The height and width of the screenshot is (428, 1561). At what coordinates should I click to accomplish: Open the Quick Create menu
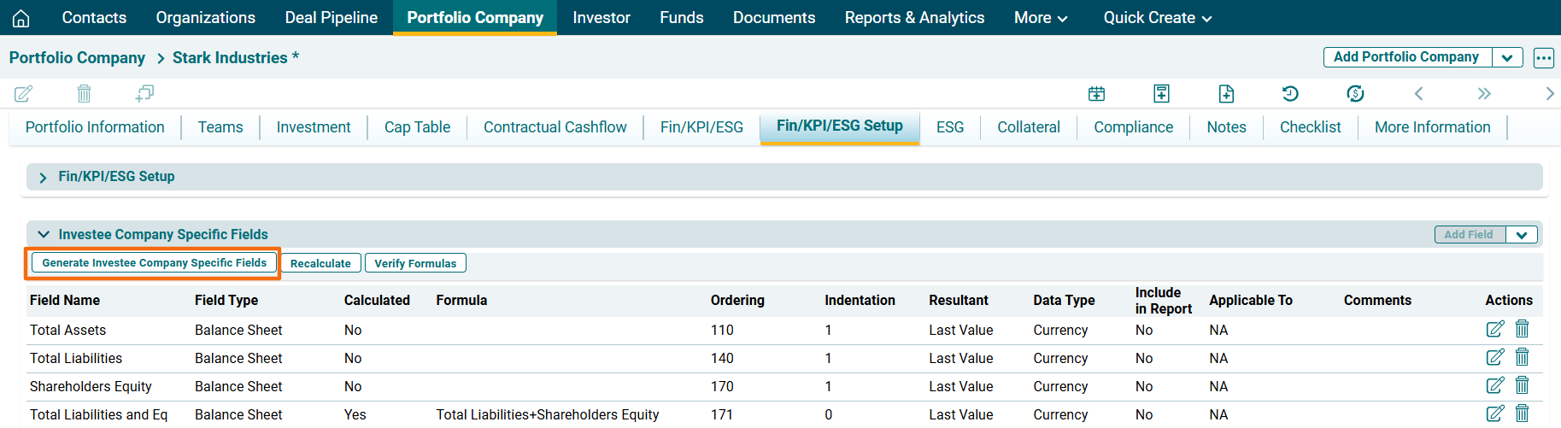click(1157, 18)
